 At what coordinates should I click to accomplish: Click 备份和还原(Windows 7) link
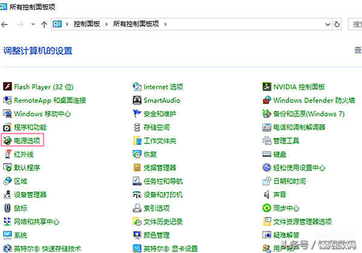pyautogui.click(x=309, y=114)
